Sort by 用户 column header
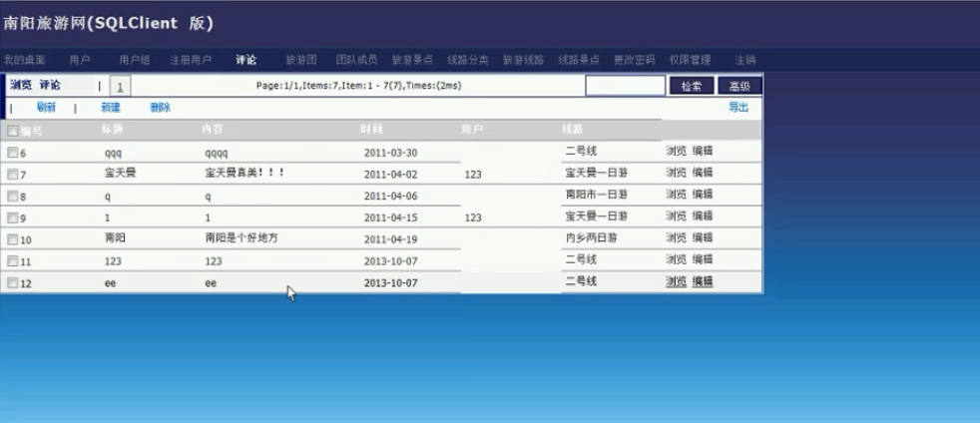This screenshot has height=423, width=980. coord(472,130)
